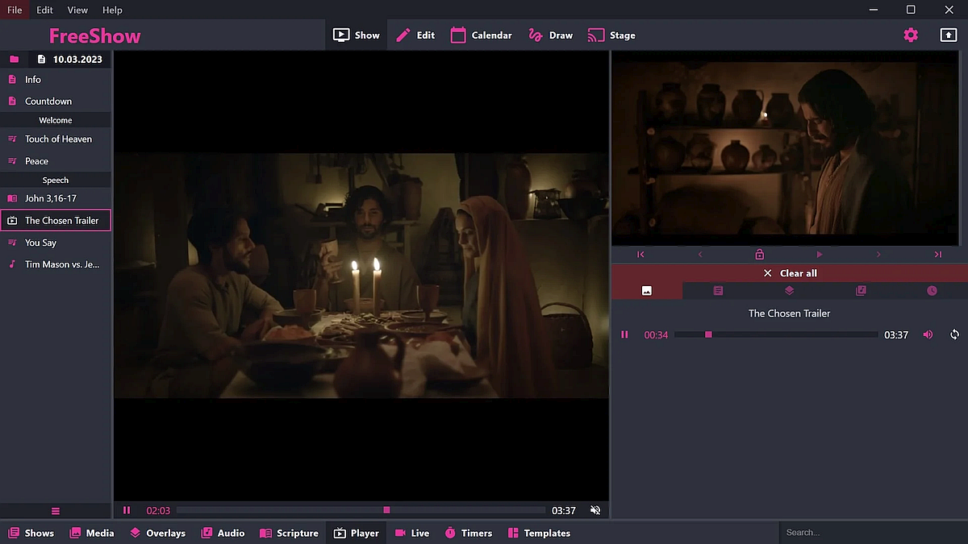Open the Templates drawer tab
This screenshot has height=544, width=968.
point(539,533)
